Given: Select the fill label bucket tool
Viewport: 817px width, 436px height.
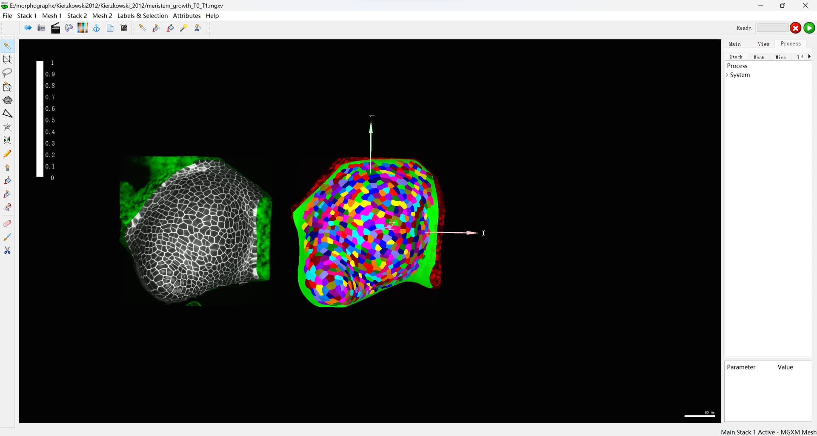Looking at the screenshot, I should click(x=7, y=180).
